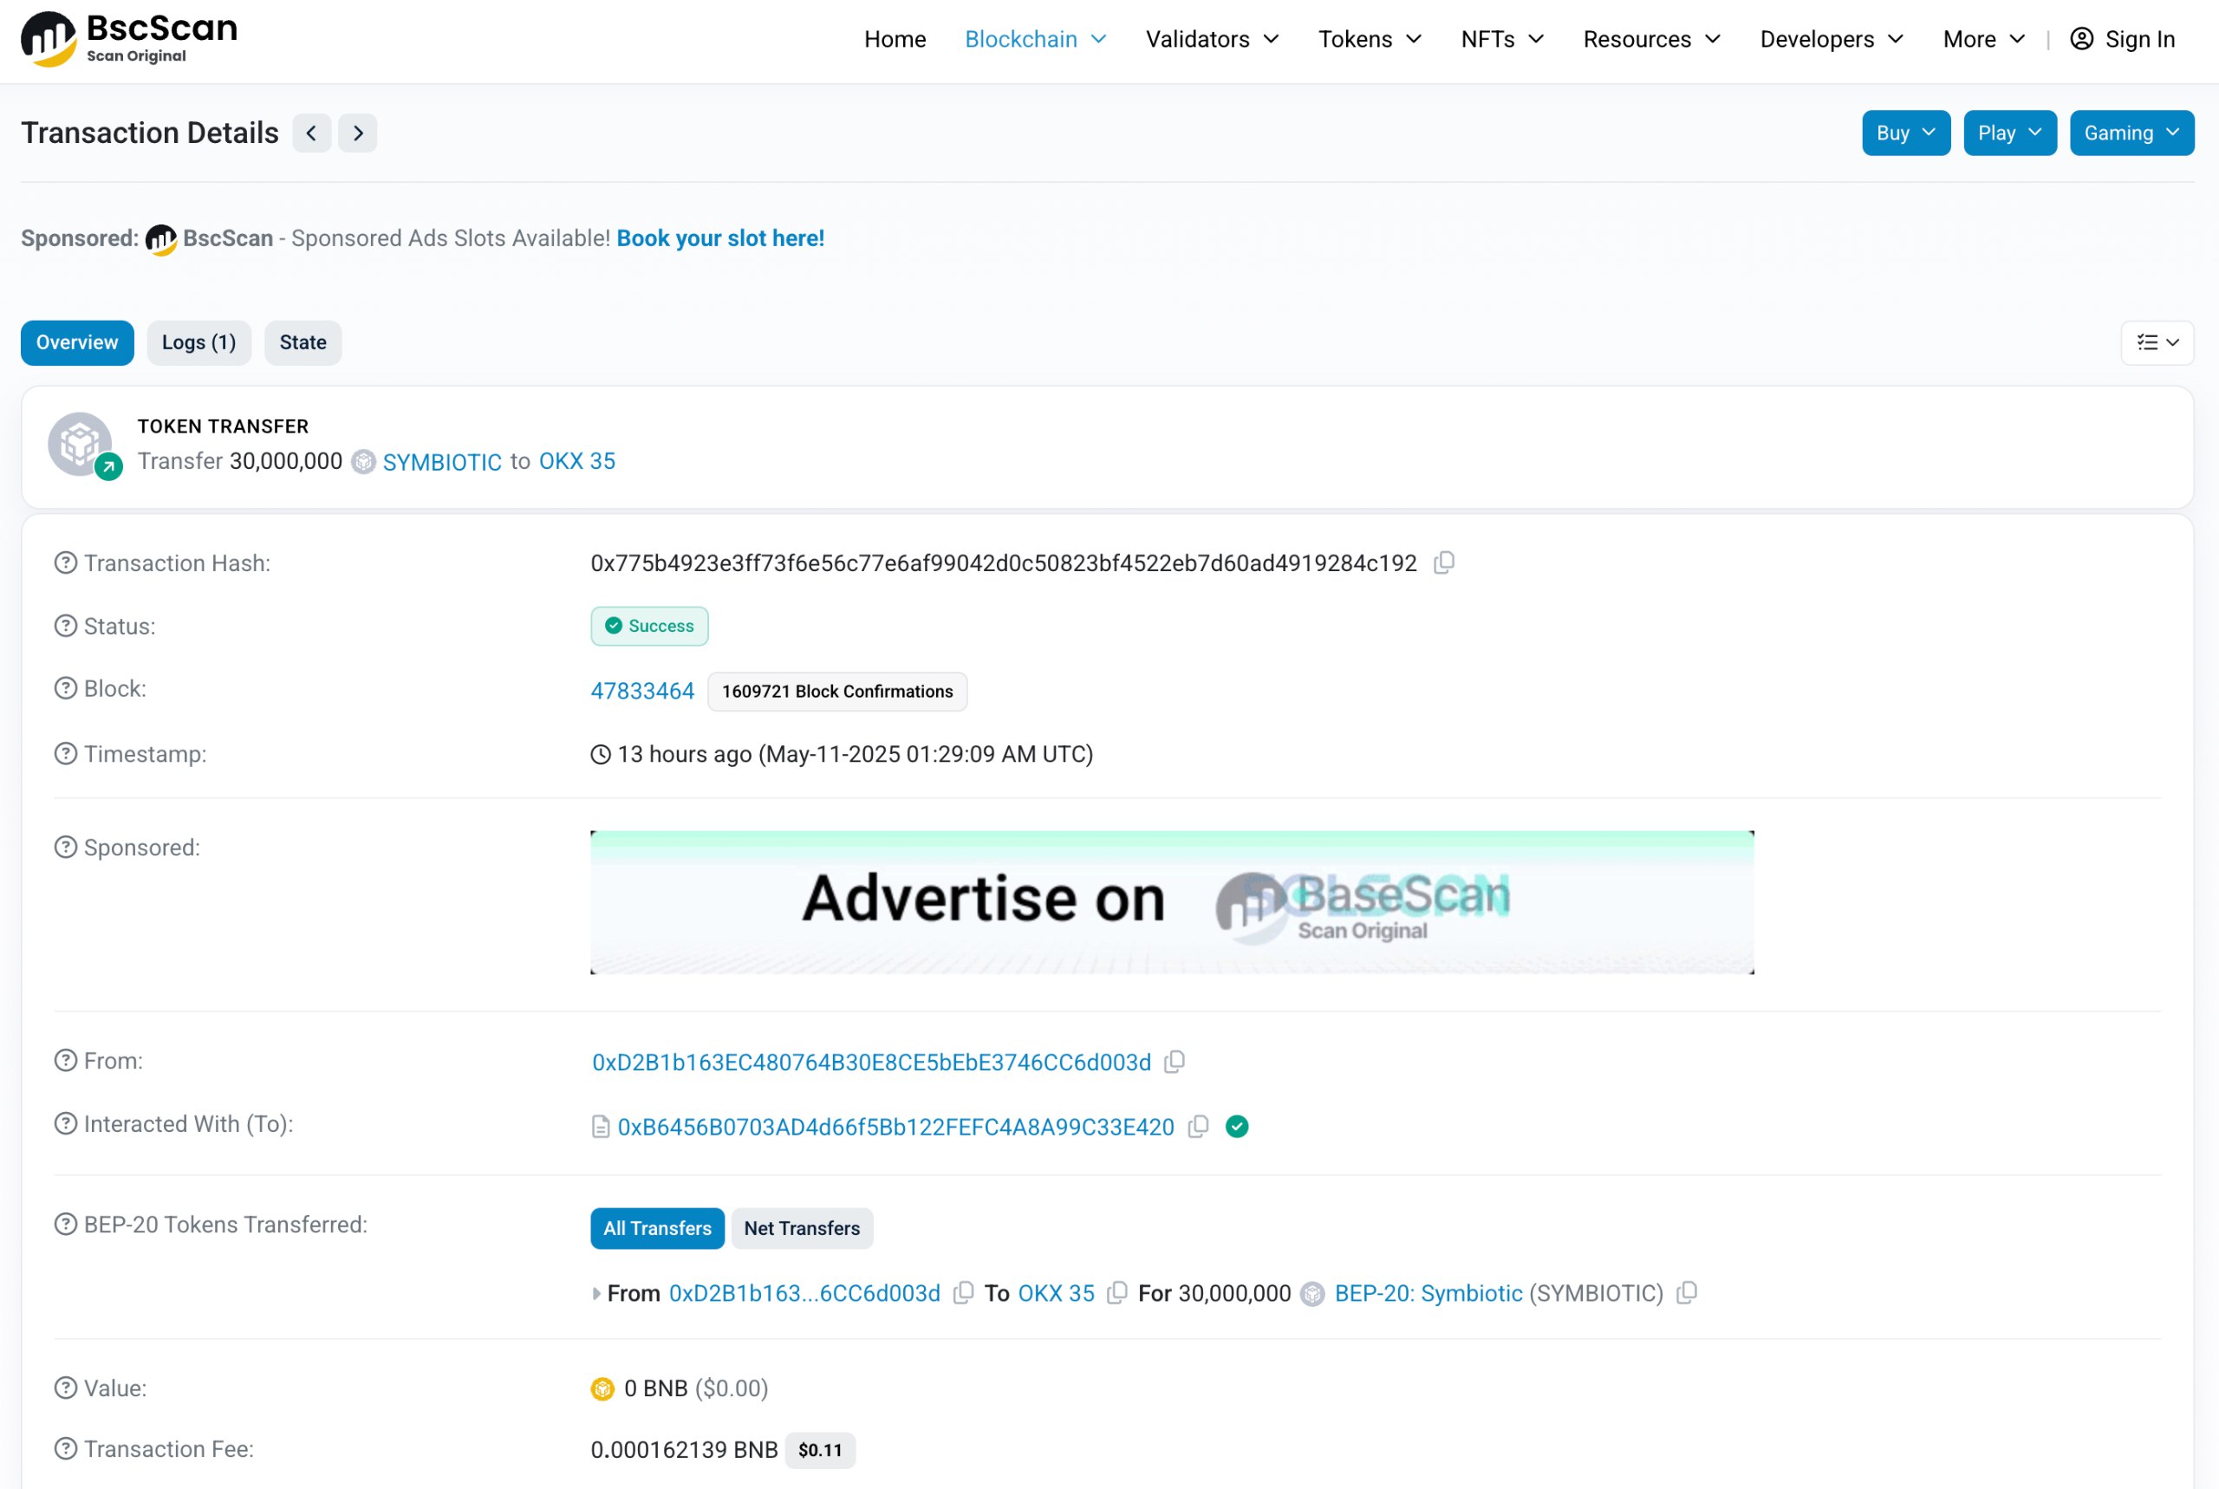This screenshot has width=2219, height=1489.
Task: Switch to the Logs (1) tab
Action: [x=198, y=343]
